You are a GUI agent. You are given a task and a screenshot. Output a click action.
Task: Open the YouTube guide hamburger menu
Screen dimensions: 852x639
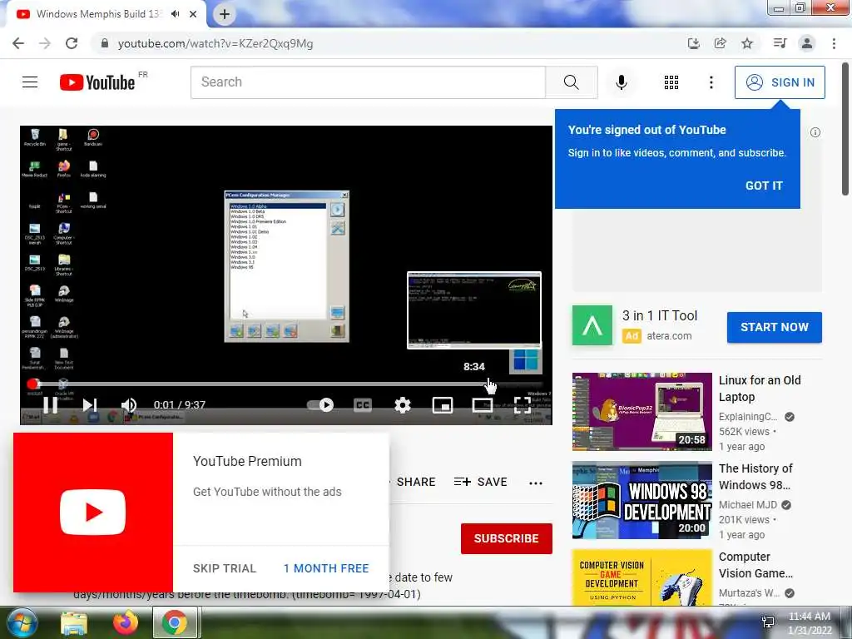pyautogui.click(x=30, y=82)
